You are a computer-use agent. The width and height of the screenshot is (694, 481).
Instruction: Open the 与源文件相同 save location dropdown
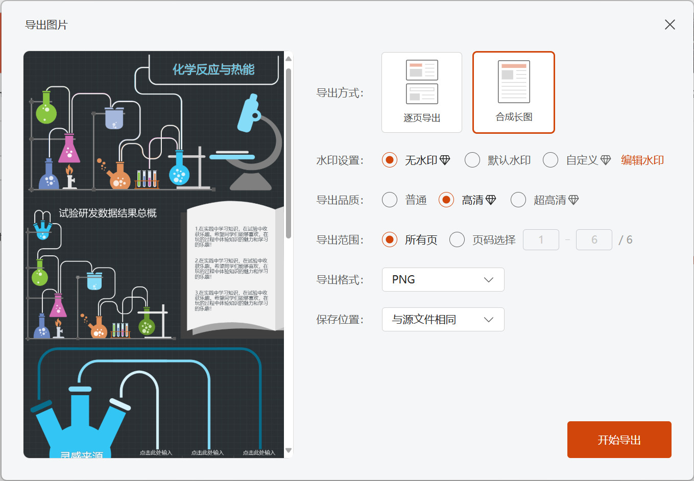pyautogui.click(x=443, y=319)
